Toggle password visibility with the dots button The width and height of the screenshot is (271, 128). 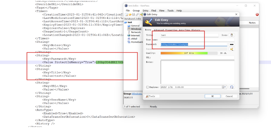click(232, 44)
